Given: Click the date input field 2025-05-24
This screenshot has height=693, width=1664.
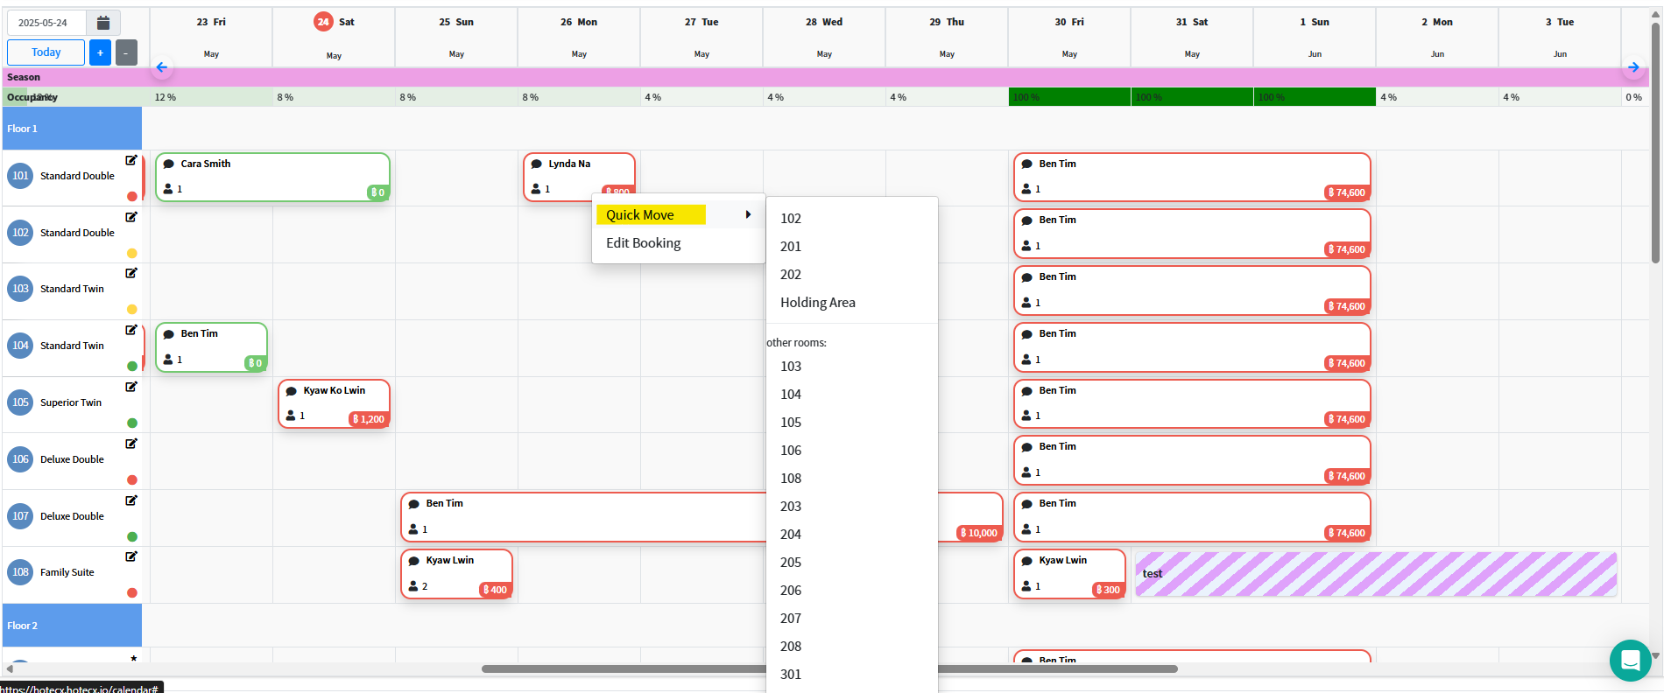Looking at the screenshot, I should point(46,23).
